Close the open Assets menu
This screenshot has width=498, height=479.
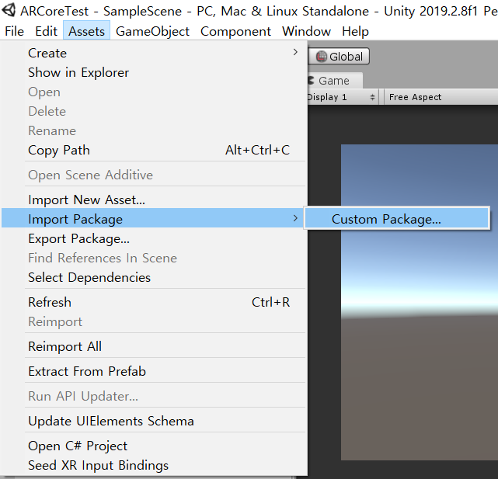pyautogui.click(x=86, y=31)
